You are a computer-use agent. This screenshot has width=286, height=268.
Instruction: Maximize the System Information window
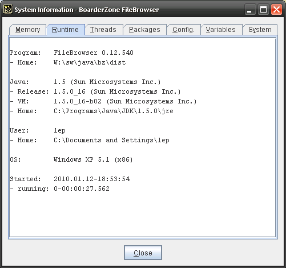pyautogui.click(x=263, y=9)
